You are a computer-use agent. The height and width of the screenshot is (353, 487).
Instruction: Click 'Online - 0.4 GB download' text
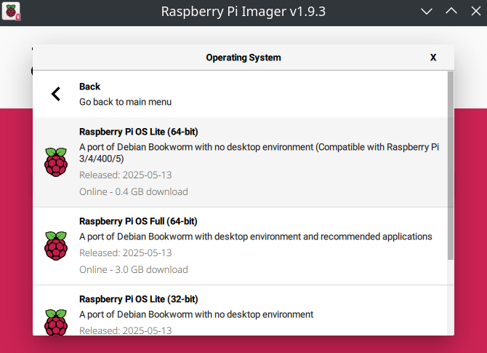134,191
